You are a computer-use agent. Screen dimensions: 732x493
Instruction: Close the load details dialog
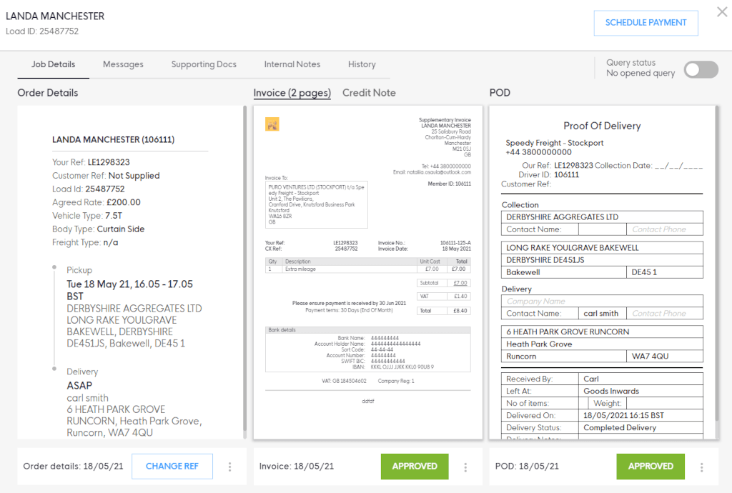pyautogui.click(x=722, y=12)
